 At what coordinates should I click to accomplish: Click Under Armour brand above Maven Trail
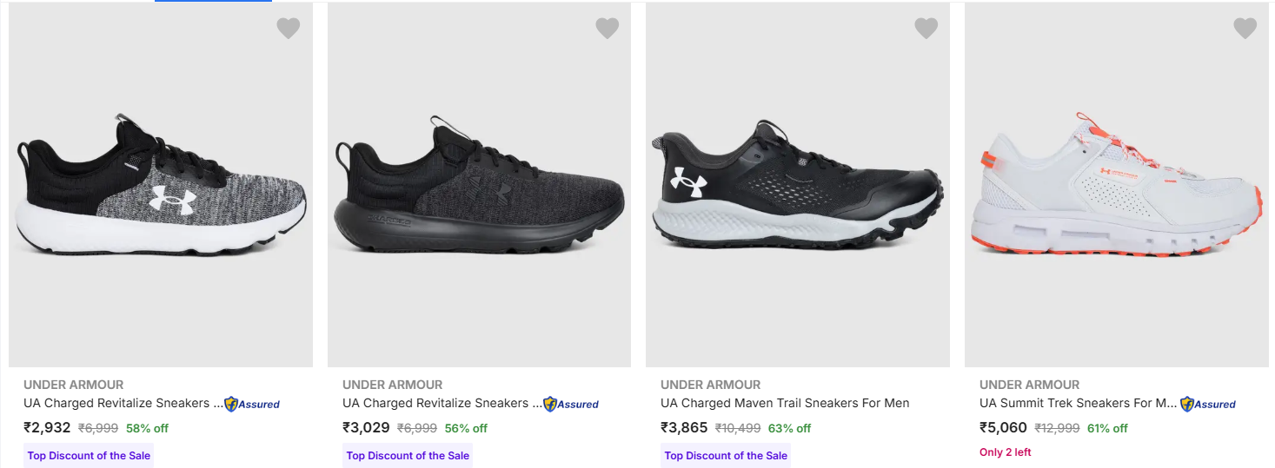710,385
